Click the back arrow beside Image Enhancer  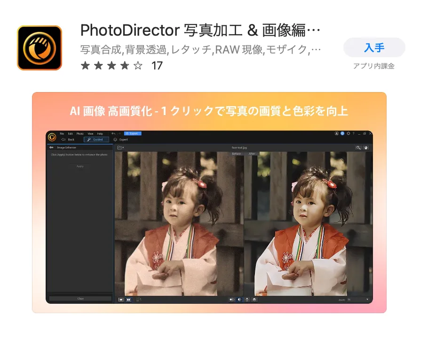coord(51,147)
